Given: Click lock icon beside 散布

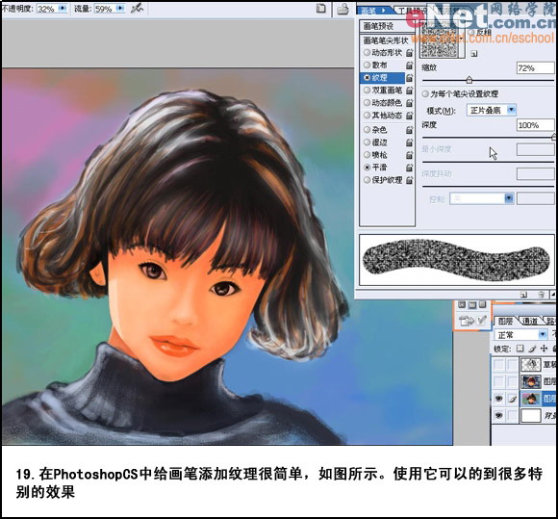Looking at the screenshot, I should point(409,65).
